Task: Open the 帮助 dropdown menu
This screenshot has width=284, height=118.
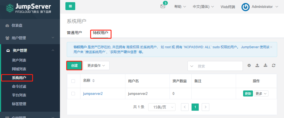Action: pos(180,7)
